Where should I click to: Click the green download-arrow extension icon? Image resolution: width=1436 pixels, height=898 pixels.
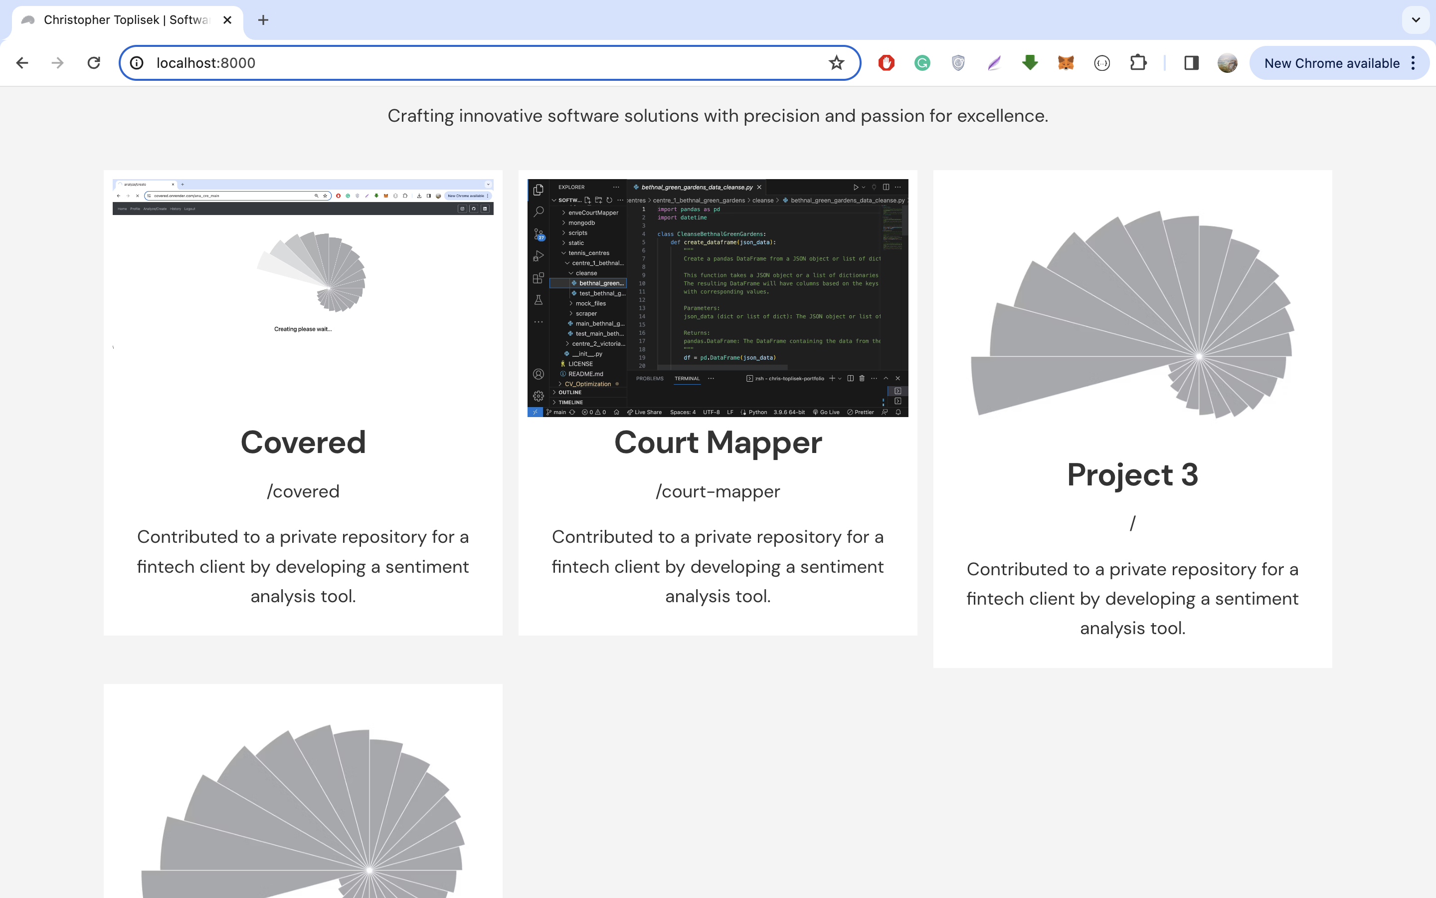1029,62
